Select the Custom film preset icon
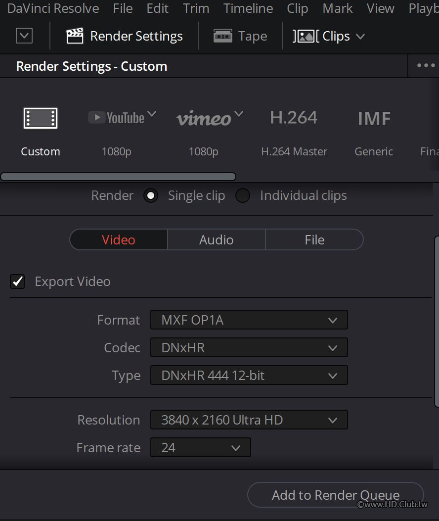 tap(41, 119)
